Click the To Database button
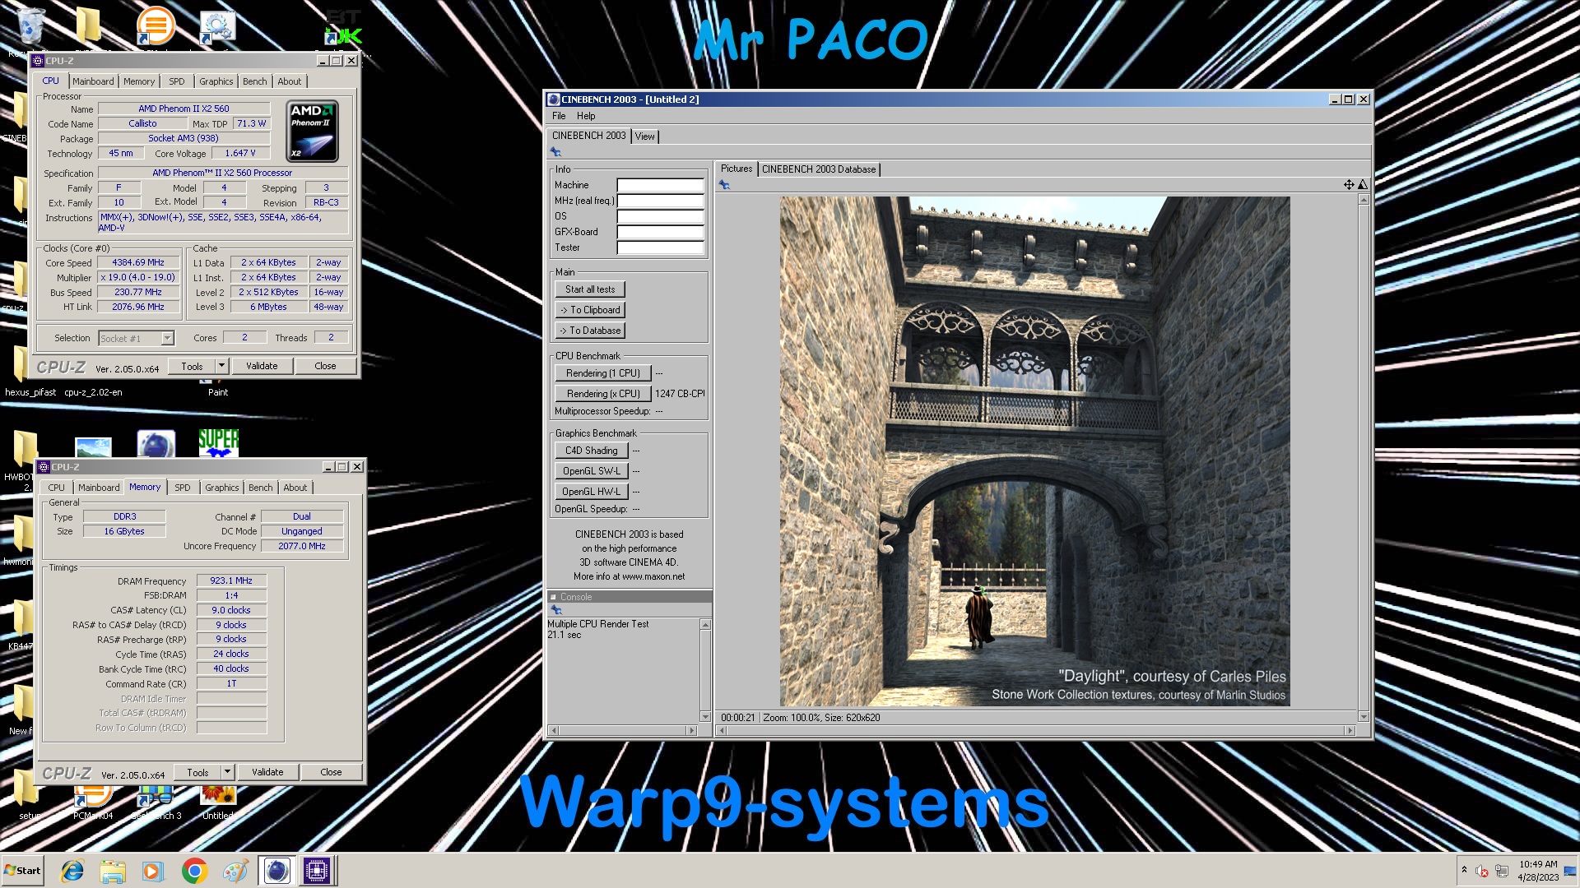The height and width of the screenshot is (888, 1580). pyautogui.click(x=590, y=331)
